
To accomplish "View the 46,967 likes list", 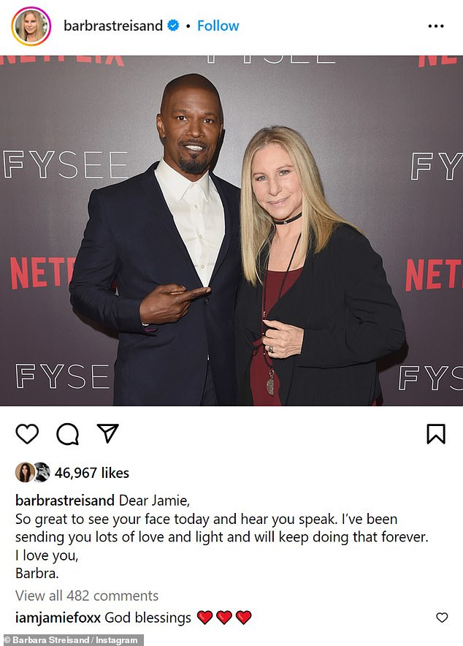I will (x=92, y=473).
